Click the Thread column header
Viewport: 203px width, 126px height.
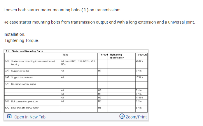click(104, 54)
